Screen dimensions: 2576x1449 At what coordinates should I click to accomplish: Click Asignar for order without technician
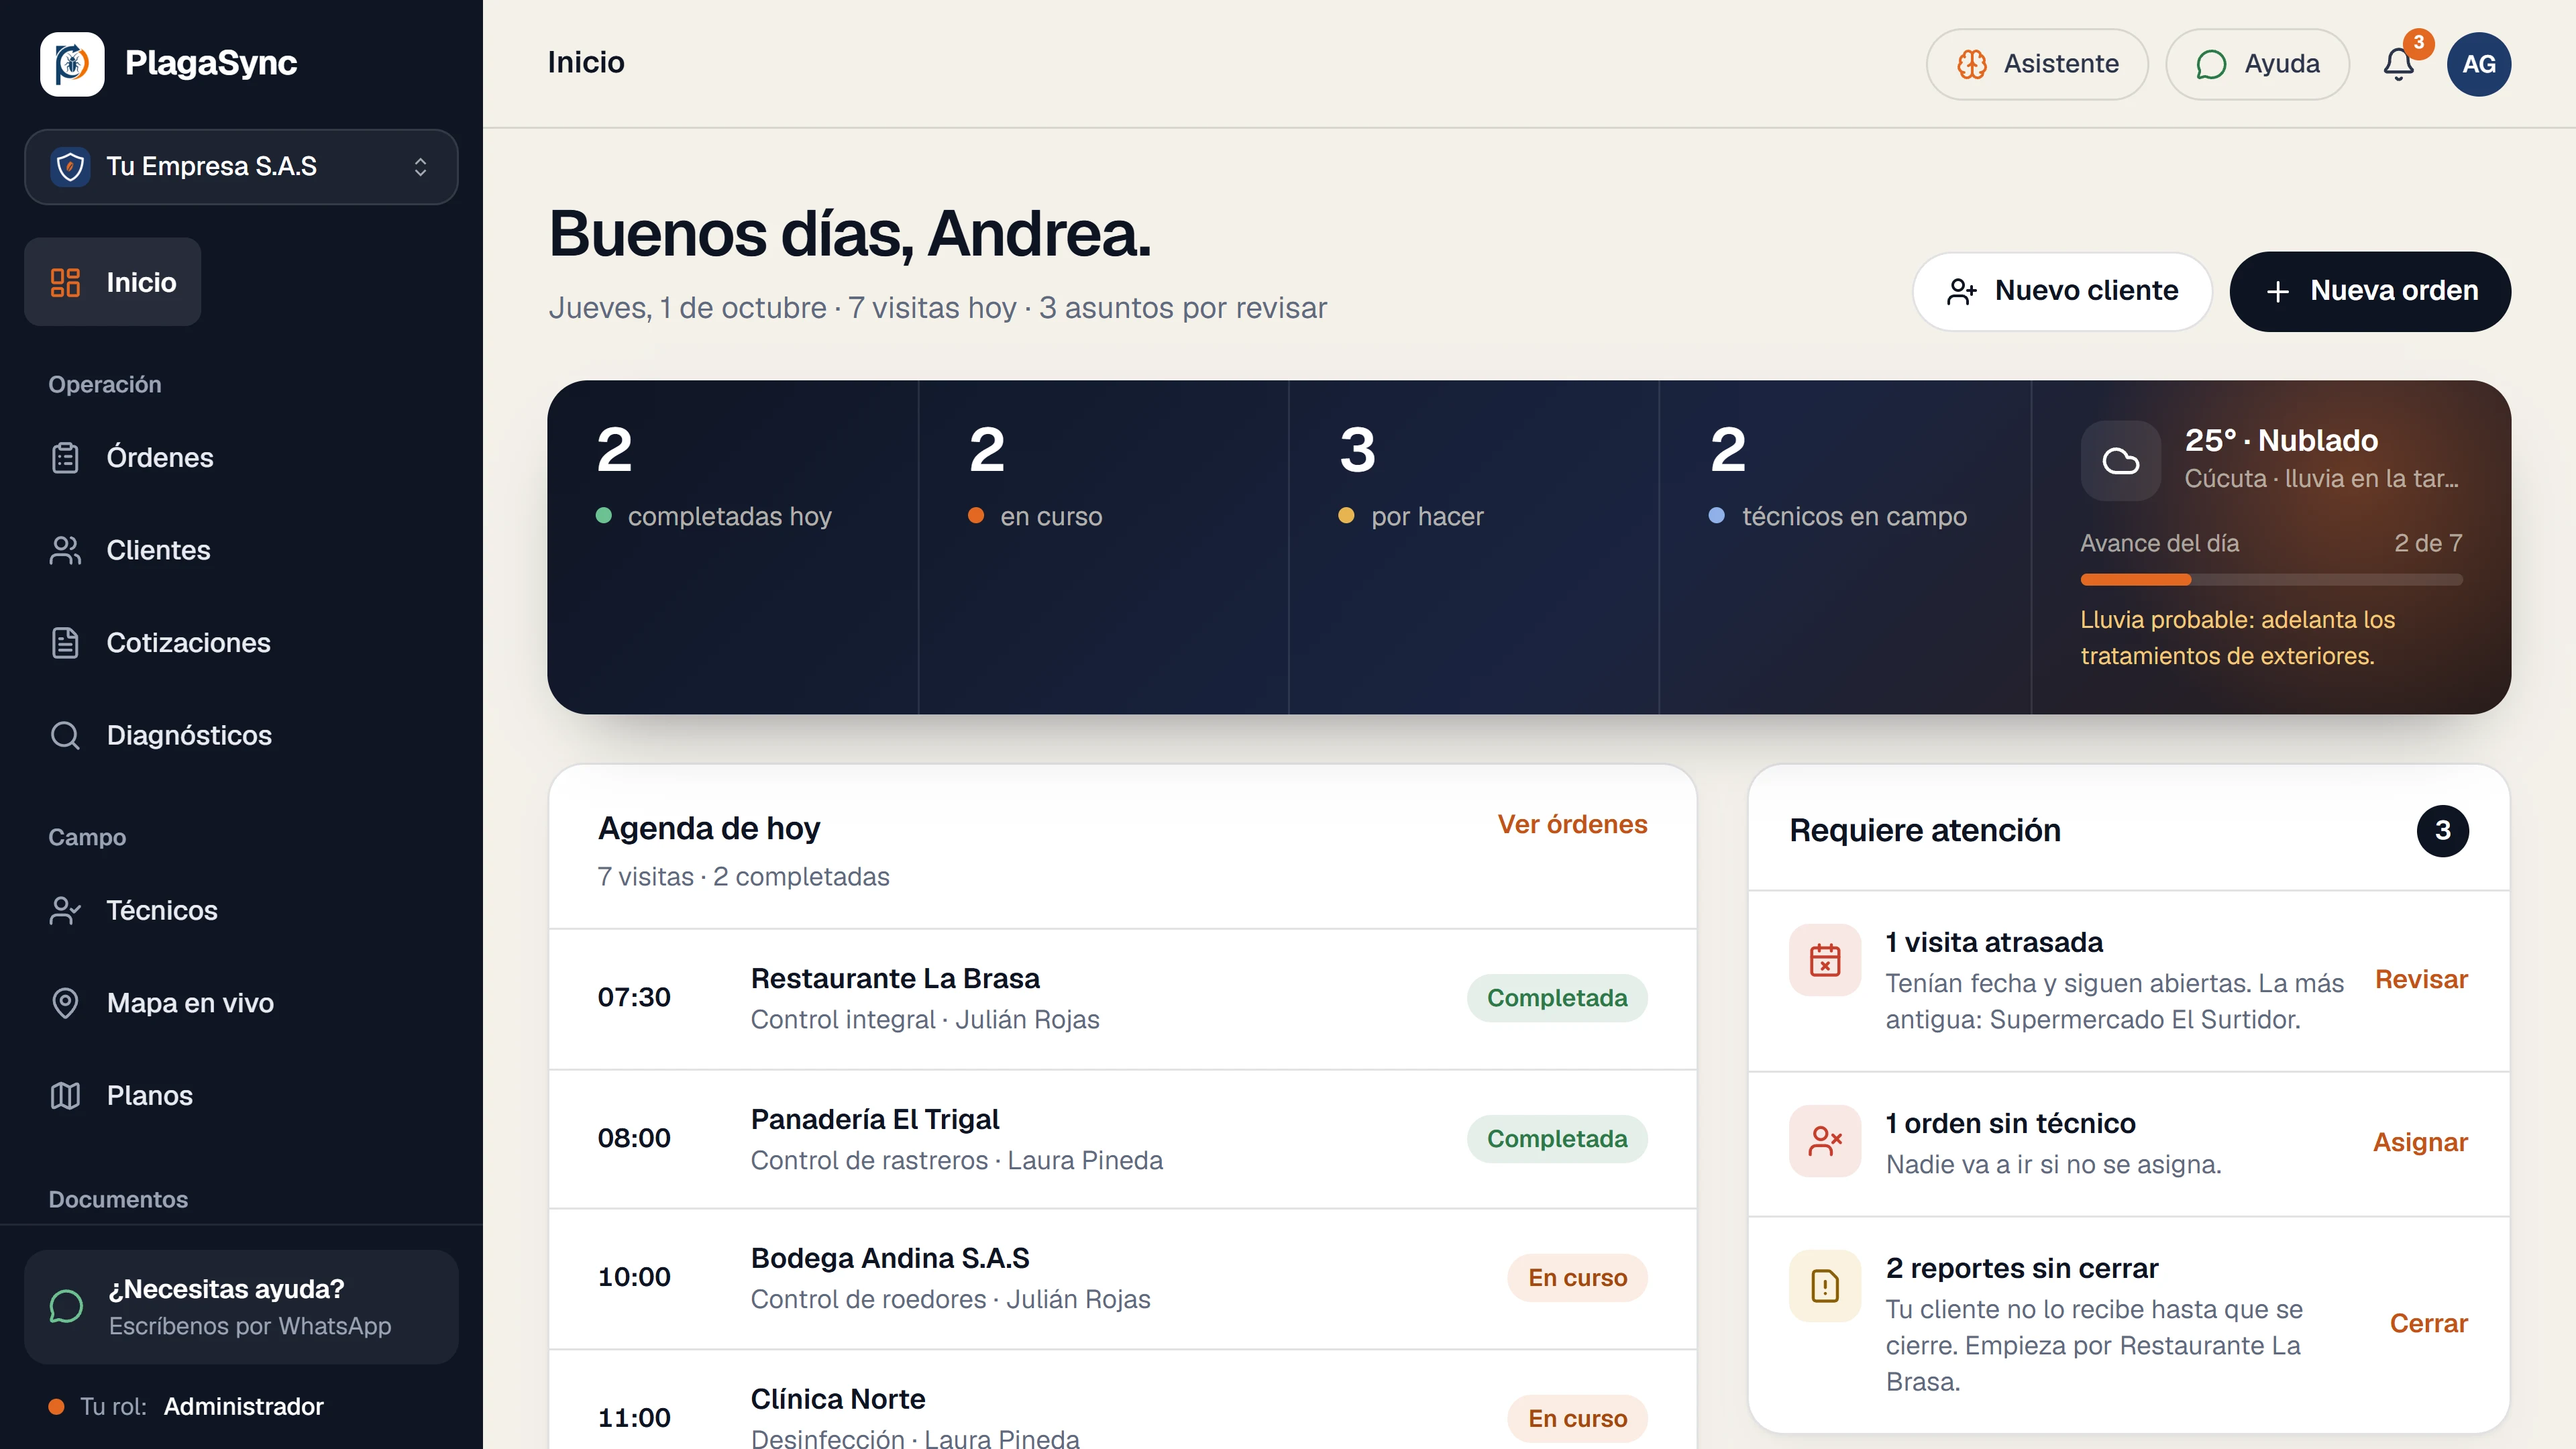pyautogui.click(x=2420, y=1142)
